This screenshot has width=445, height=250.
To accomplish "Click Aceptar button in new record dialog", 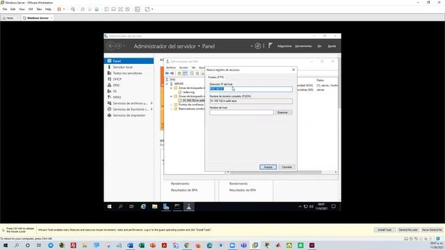I will 268,167.
